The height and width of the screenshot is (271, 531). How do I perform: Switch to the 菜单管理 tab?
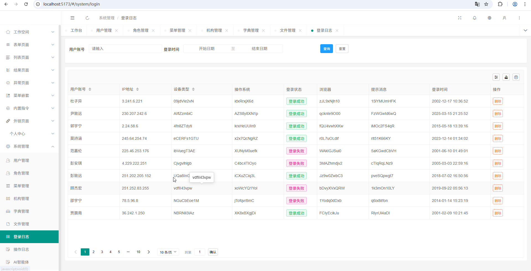[x=177, y=30]
